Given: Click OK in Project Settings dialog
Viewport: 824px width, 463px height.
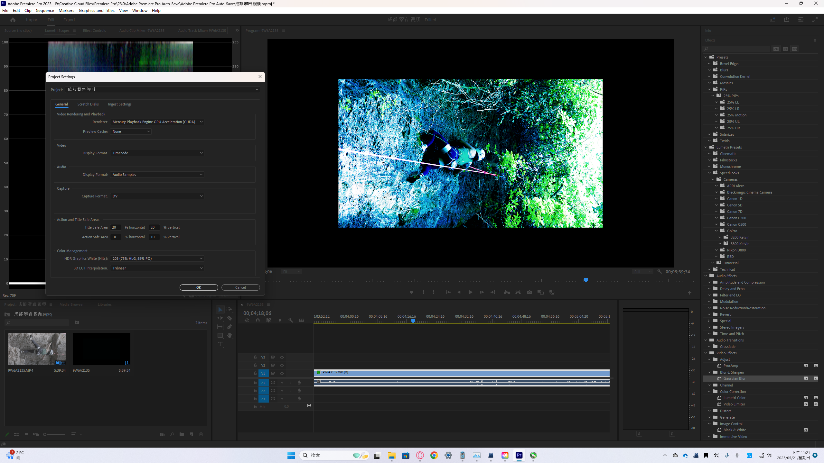Looking at the screenshot, I should pos(199,287).
